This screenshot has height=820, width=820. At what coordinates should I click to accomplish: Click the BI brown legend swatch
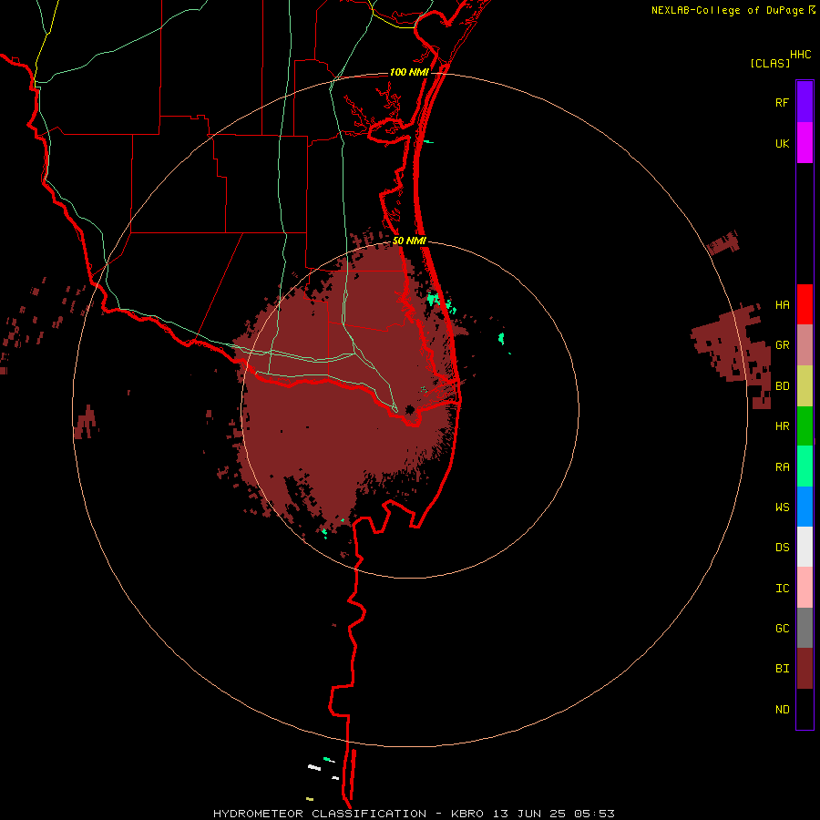(x=805, y=669)
